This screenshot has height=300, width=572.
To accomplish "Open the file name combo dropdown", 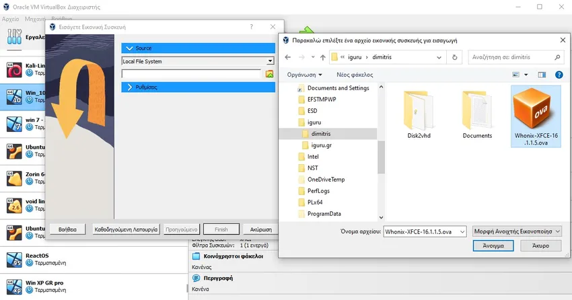I will (462, 231).
